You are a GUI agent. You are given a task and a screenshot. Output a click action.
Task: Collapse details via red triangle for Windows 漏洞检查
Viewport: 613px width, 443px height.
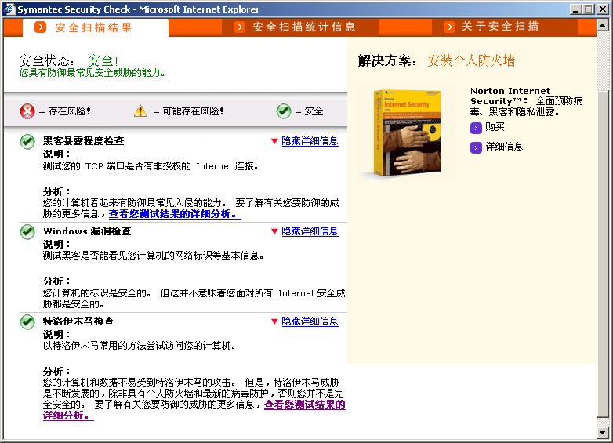pos(274,231)
